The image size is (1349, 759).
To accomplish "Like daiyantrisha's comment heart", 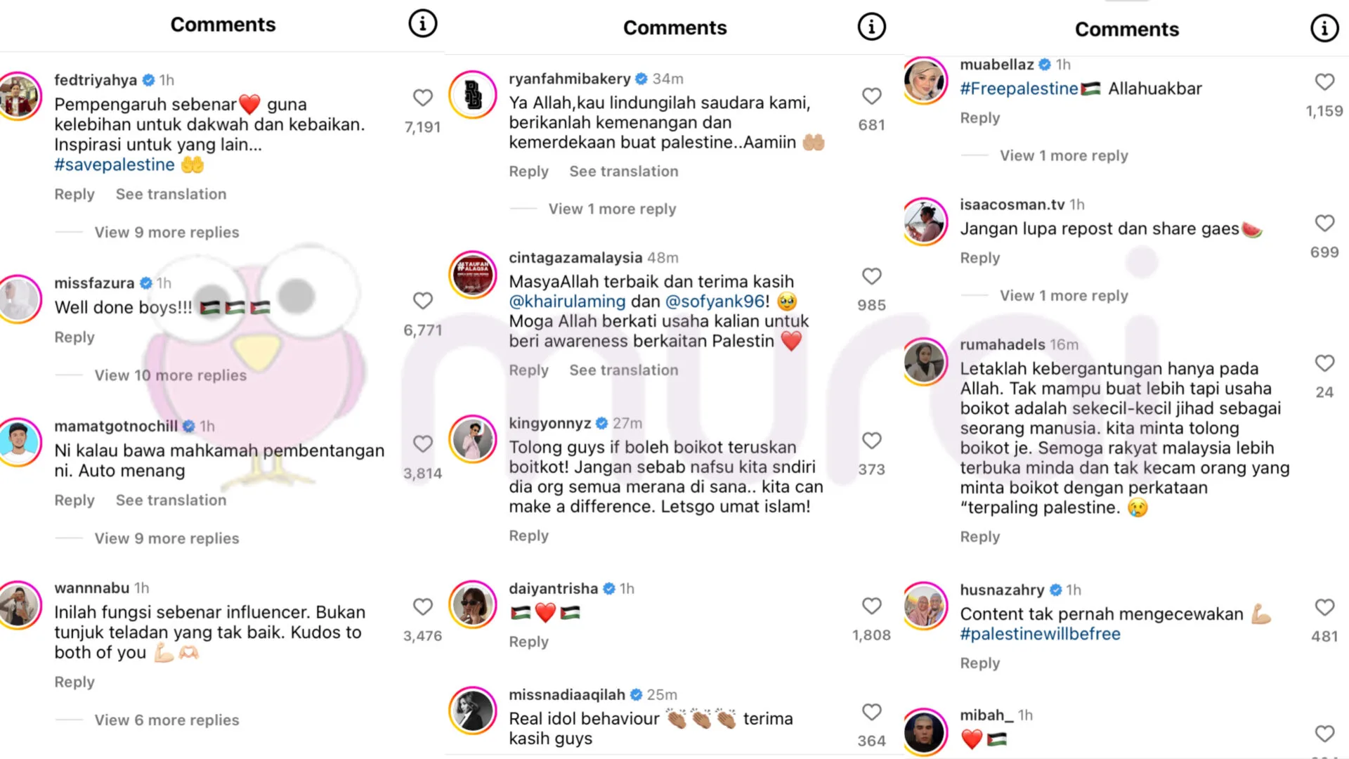I will tap(871, 606).
